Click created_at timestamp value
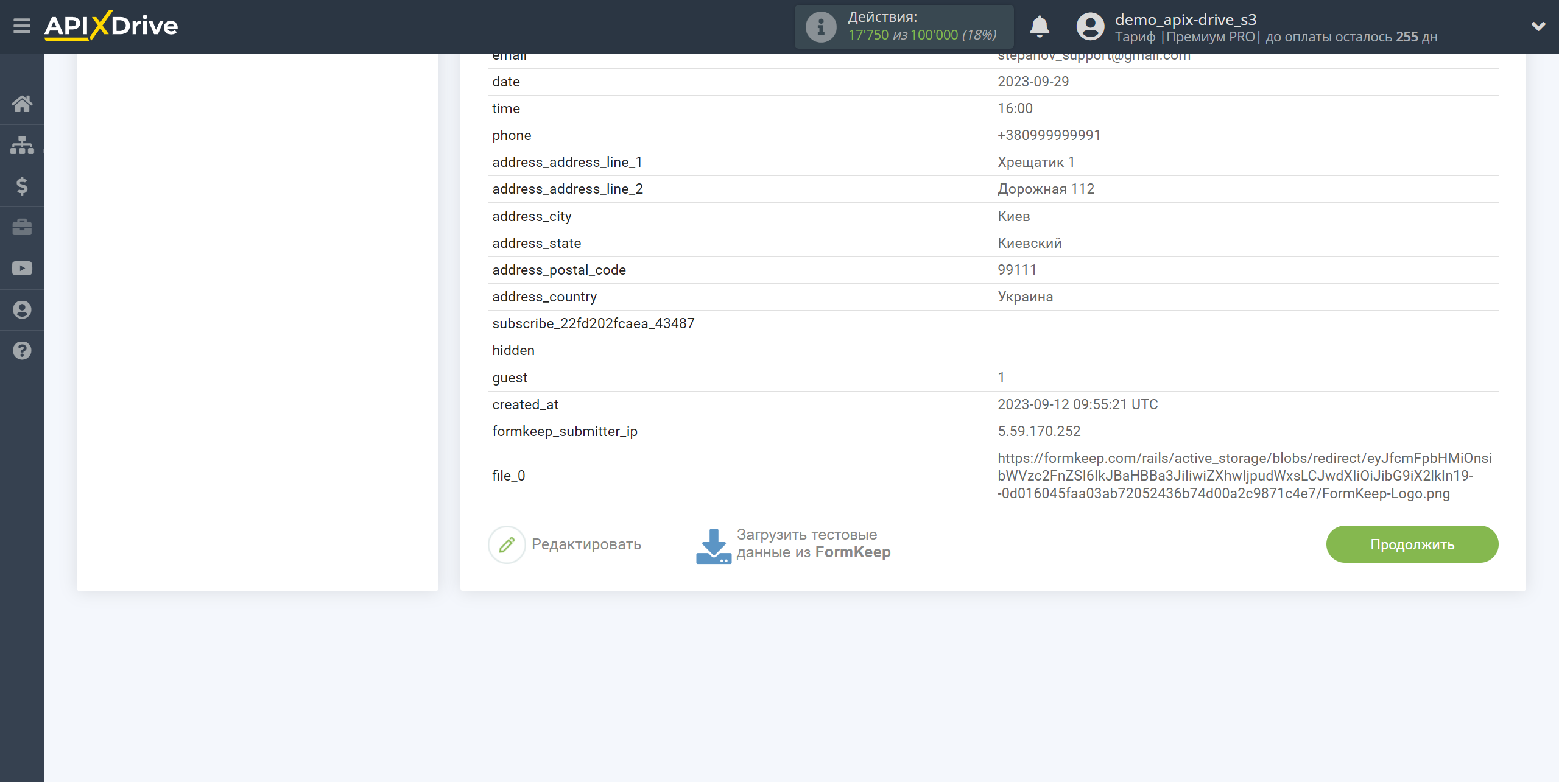This screenshot has height=782, width=1559. point(1078,404)
